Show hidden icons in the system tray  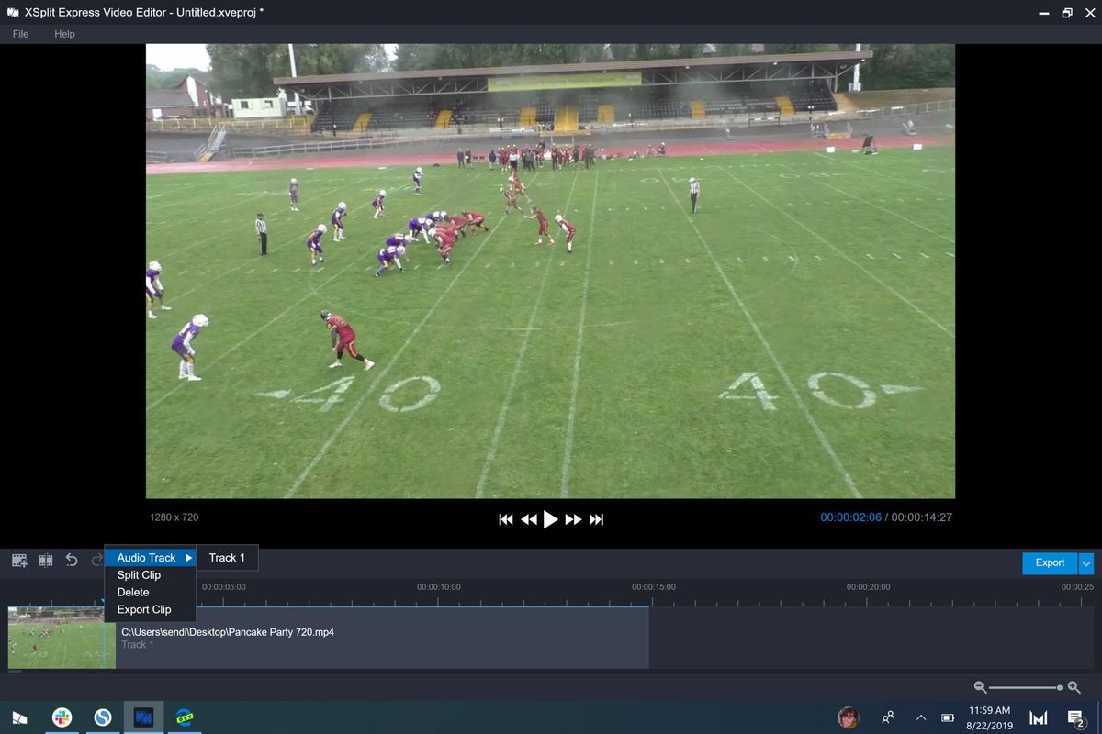[x=920, y=717]
